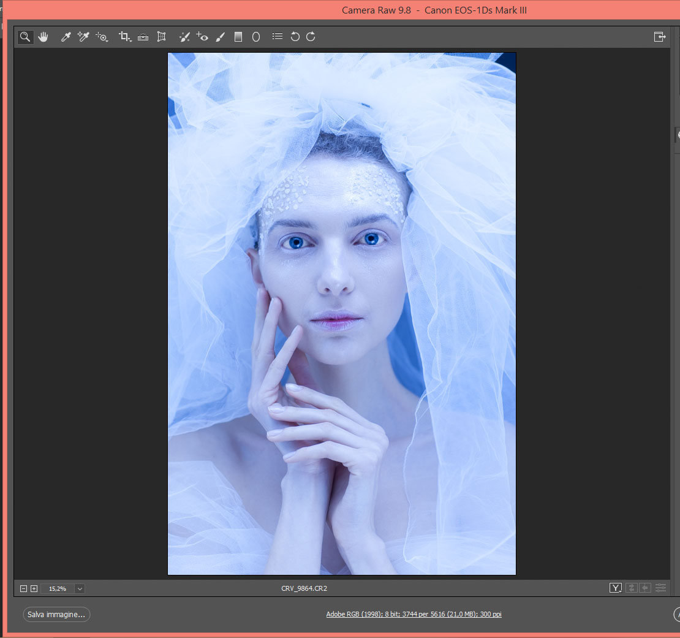The image size is (680, 638).
Task: Rotate the image 90 degrees counterclockwise
Action: 295,37
